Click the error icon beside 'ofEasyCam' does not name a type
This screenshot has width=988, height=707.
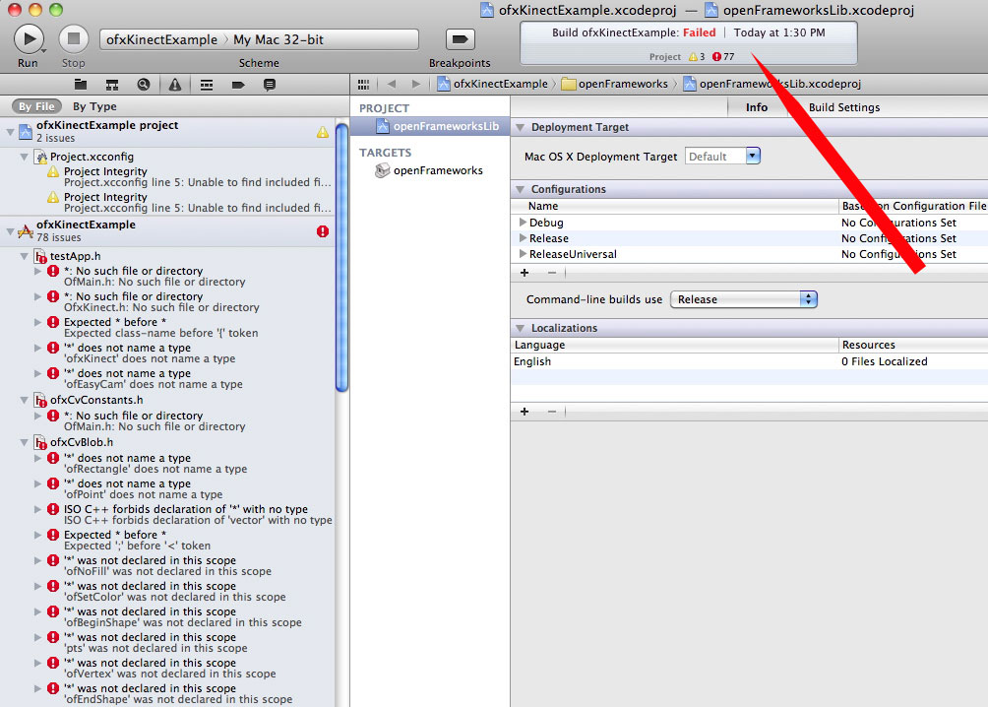point(53,373)
